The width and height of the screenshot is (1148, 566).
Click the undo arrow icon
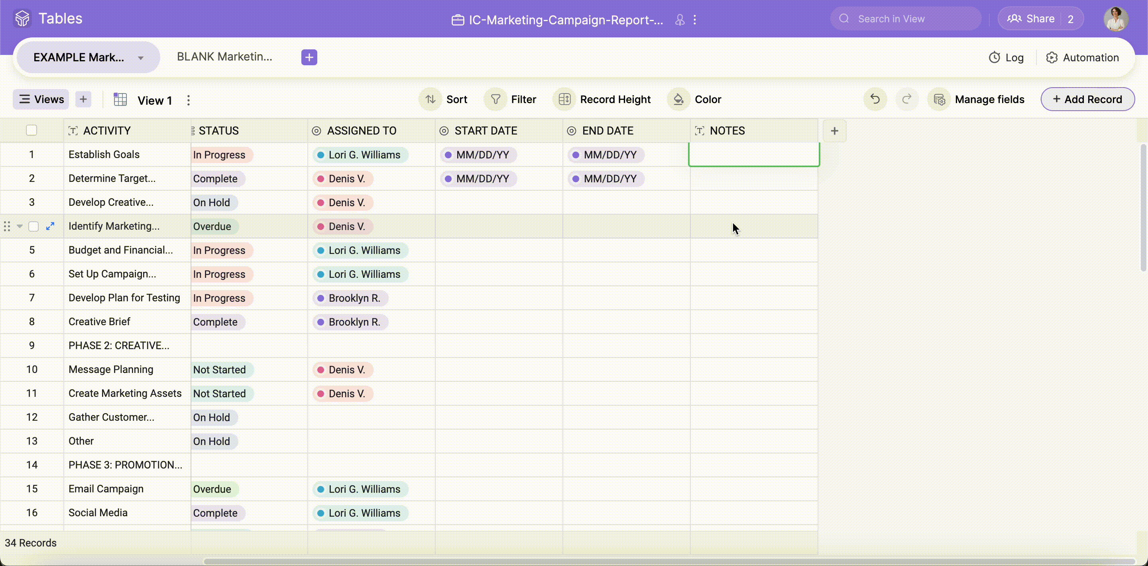pyautogui.click(x=875, y=99)
